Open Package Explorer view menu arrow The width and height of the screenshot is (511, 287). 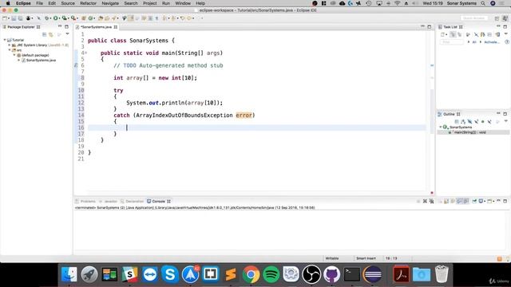pyautogui.click(x=67, y=33)
